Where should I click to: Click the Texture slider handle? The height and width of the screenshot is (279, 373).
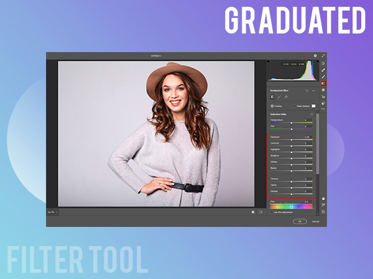[292, 182]
